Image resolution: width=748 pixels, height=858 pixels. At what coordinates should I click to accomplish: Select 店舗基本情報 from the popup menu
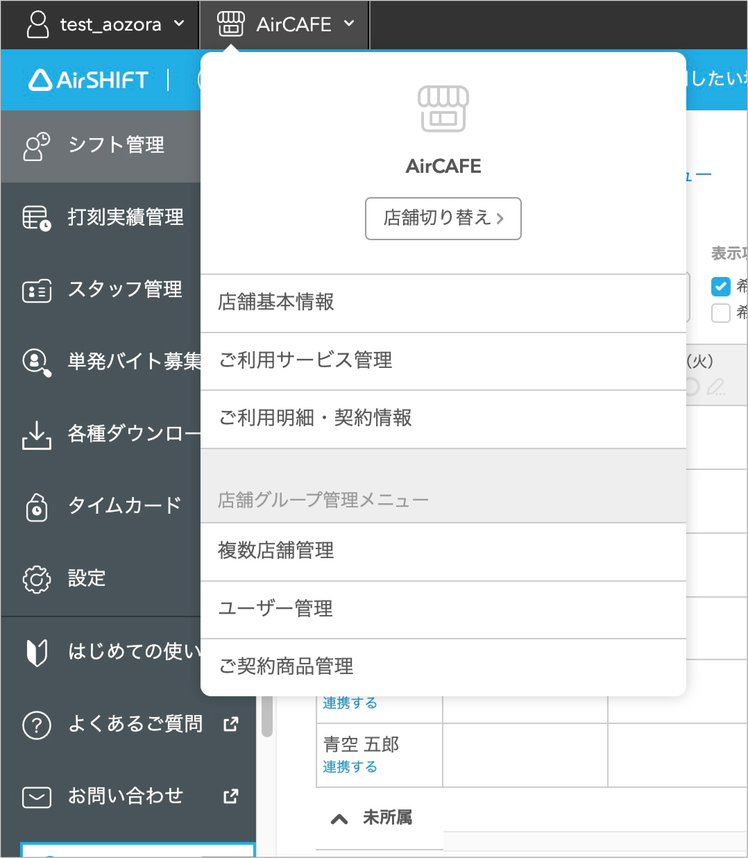click(443, 303)
